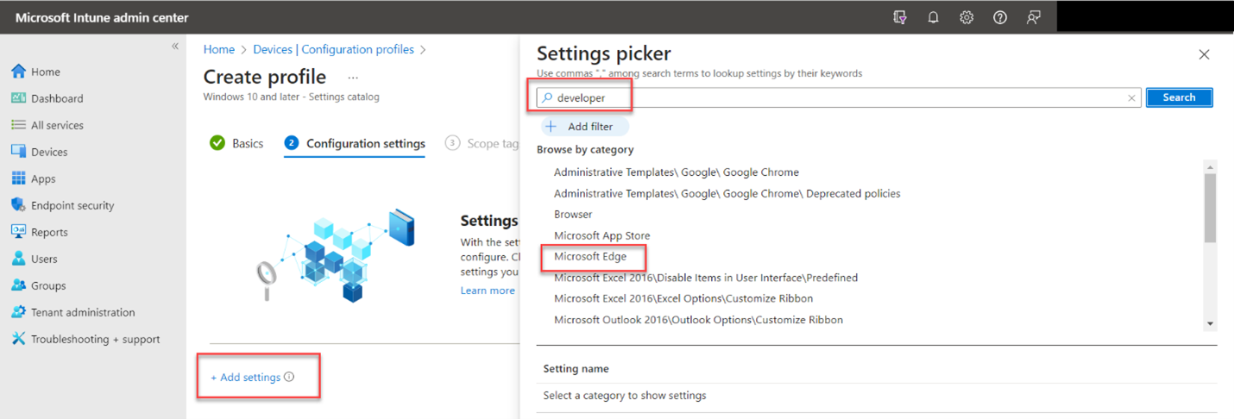Select Microsoft Excel 2016\Excel Options\Customize Ribbon

pyautogui.click(x=683, y=298)
